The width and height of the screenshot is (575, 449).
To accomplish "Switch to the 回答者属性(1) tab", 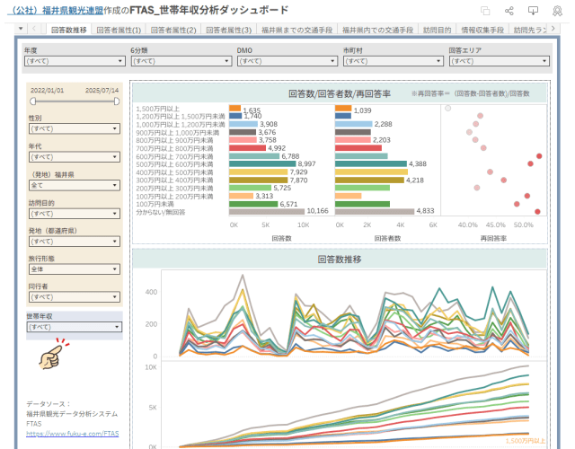I will click(120, 30).
